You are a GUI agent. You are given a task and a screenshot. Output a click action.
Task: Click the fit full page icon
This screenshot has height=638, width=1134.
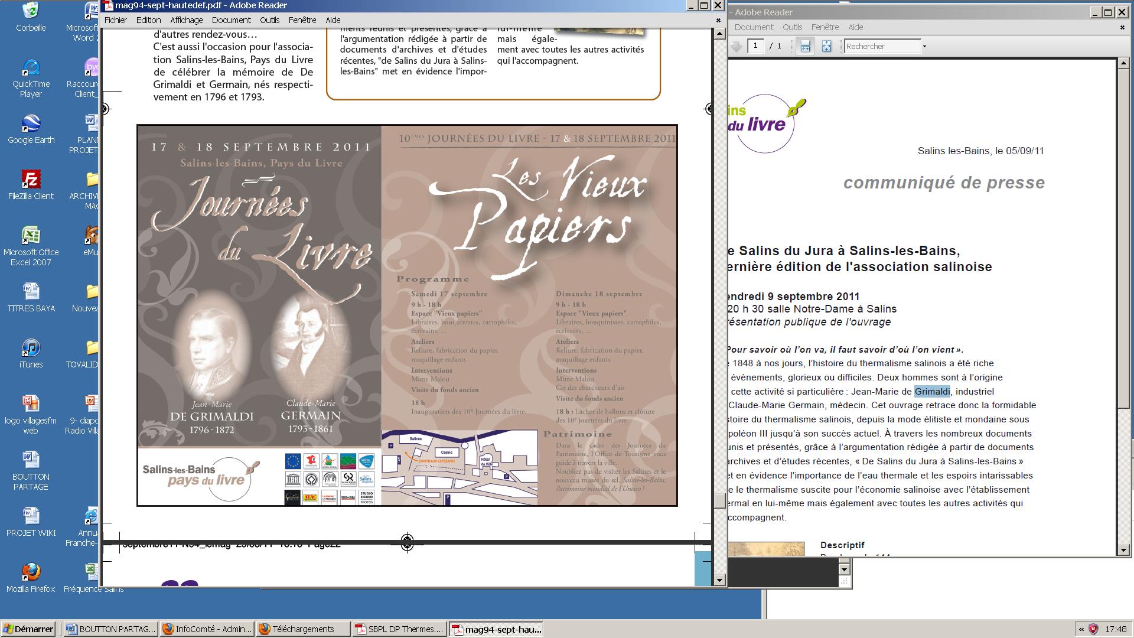coord(826,46)
